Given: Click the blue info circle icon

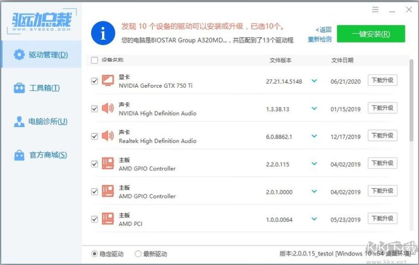Looking at the screenshot, I should pyautogui.click(x=103, y=33).
